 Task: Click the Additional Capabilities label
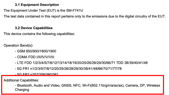click(21, 80)
